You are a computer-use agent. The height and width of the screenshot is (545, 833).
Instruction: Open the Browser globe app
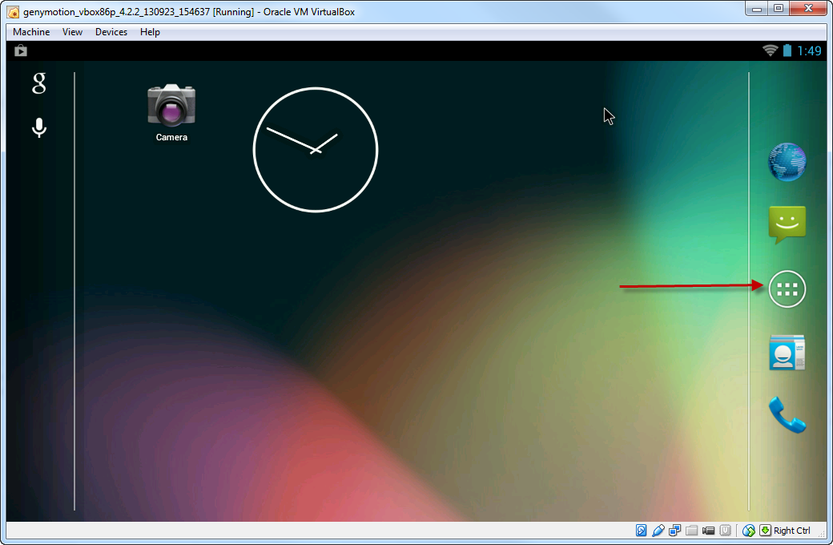(x=787, y=162)
